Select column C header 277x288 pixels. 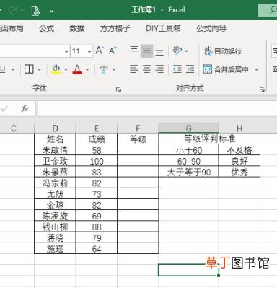coord(14,128)
